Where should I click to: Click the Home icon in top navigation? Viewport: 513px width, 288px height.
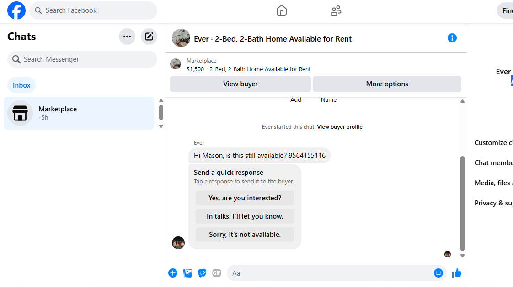pos(281,10)
